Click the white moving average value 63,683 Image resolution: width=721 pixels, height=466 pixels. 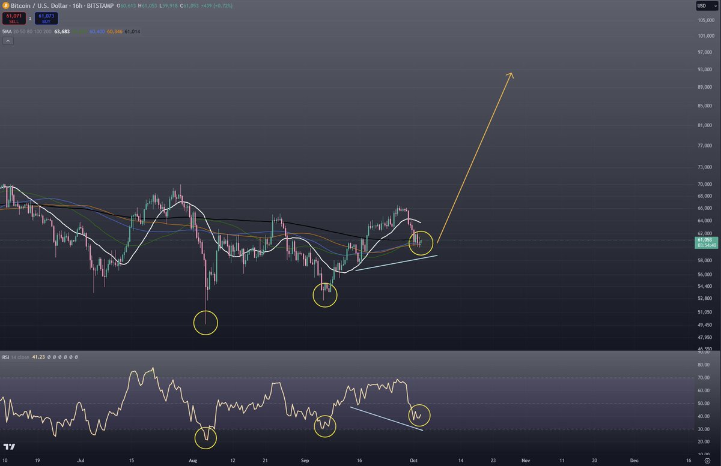coord(62,31)
